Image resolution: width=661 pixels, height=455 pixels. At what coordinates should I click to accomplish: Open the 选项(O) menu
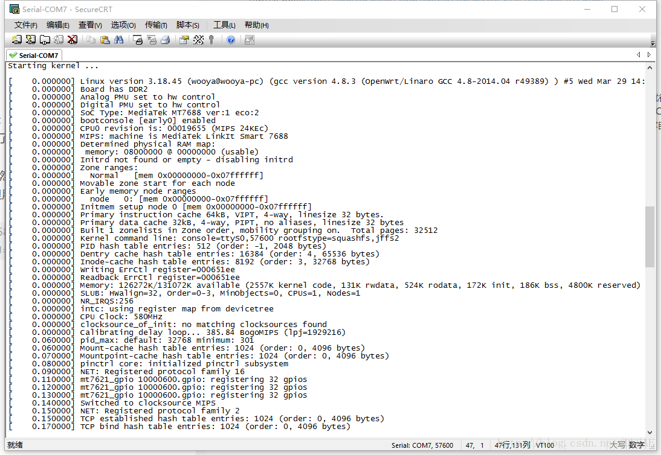click(x=123, y=25)
